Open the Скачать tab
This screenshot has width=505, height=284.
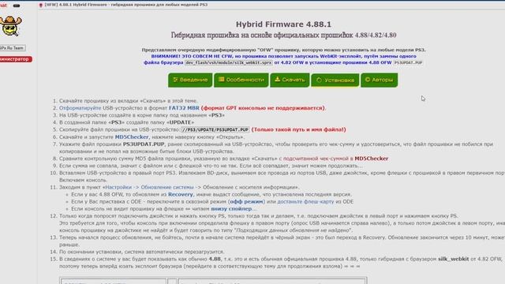click(x=290, y=80)
